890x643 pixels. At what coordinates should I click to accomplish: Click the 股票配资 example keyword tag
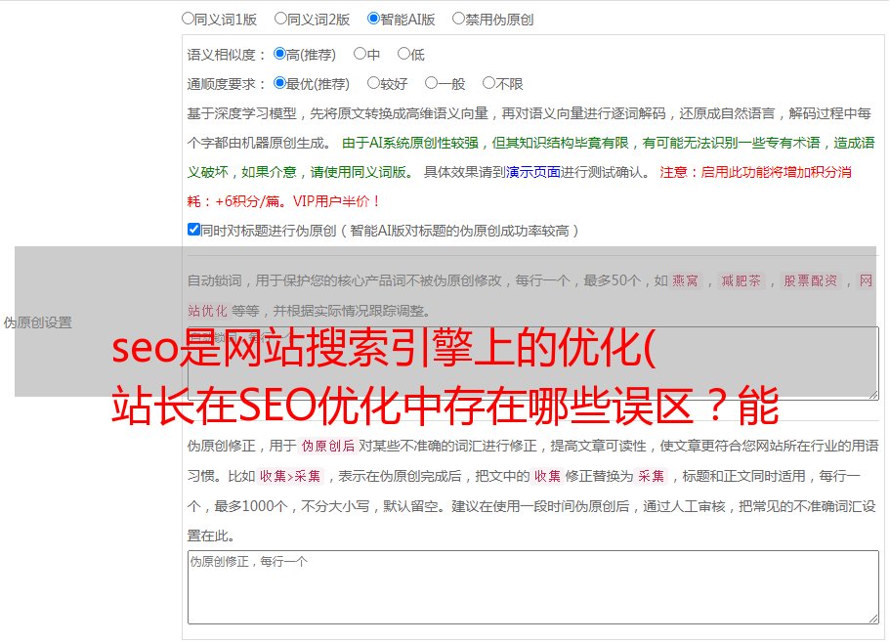(811, 280)
